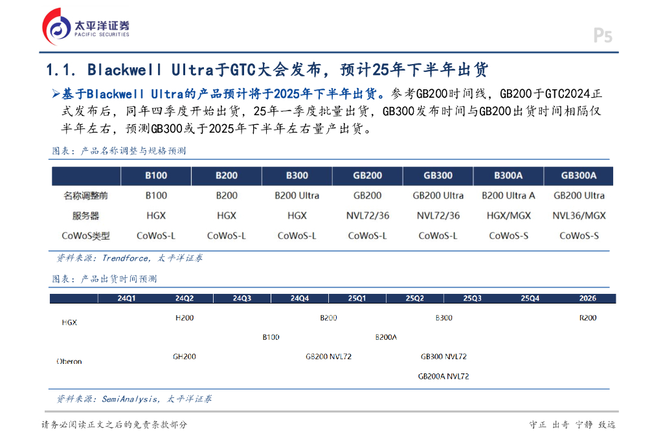Click the row label 'CoWoS类型'
Screen dimensions: 663x444
tap(86, 236)
